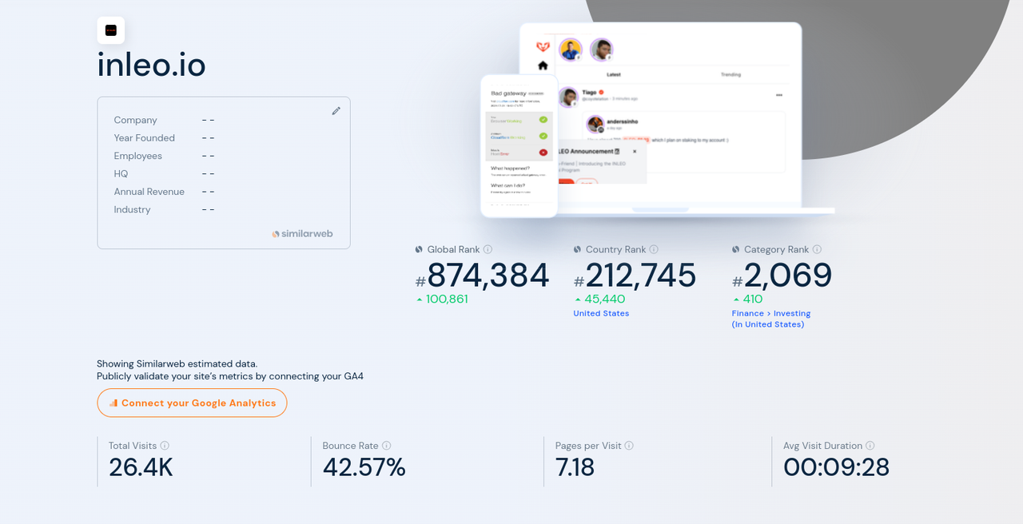
Task: Click the inleo.io site title
Action: coord(151,65)
